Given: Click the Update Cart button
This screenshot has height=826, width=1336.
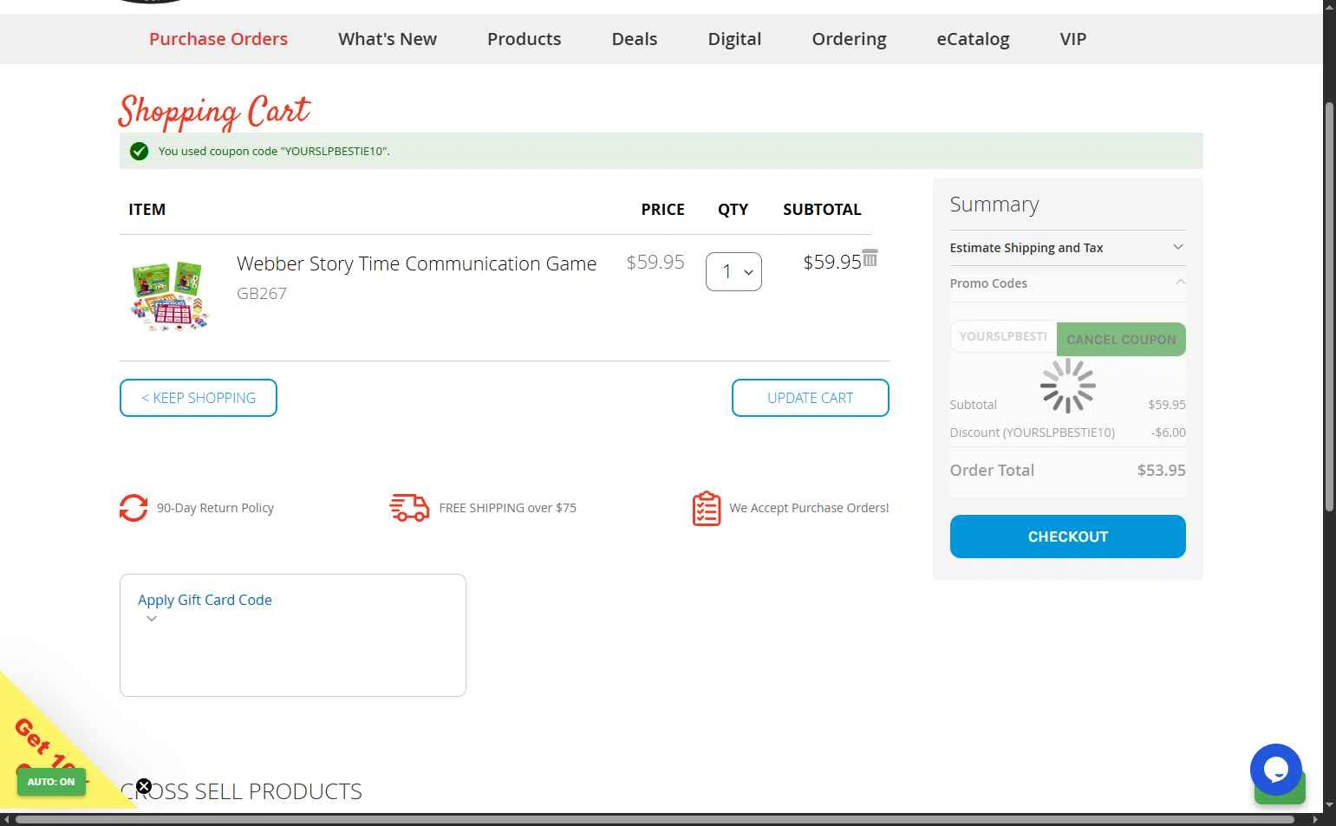Looking at the screenshot, I should tap(811, 398).
